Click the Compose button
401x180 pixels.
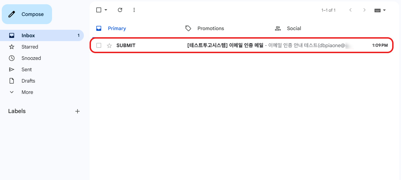[27, 14]
